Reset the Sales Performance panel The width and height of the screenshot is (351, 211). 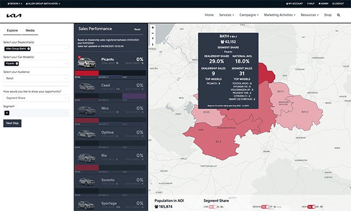[x=137, y=29]
